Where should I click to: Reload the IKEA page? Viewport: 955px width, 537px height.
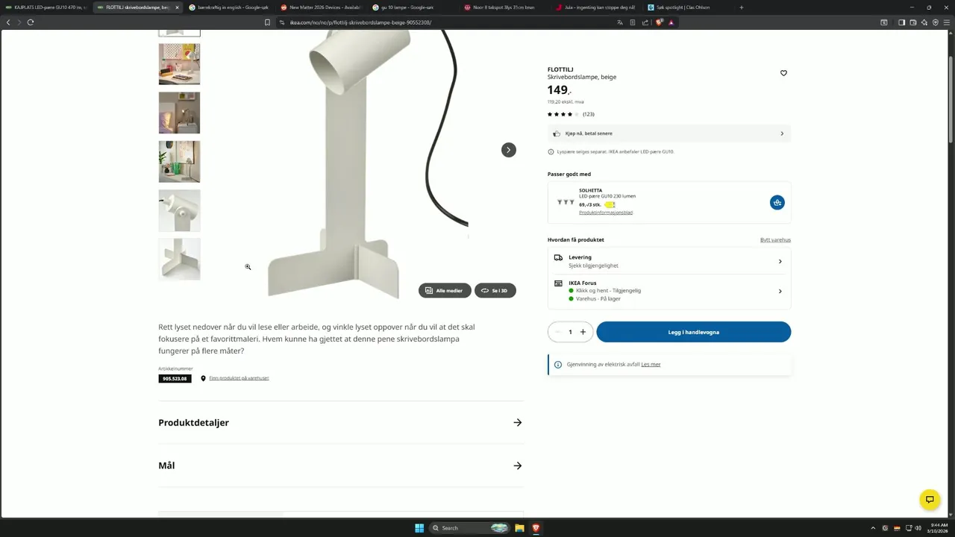point(31,22)
